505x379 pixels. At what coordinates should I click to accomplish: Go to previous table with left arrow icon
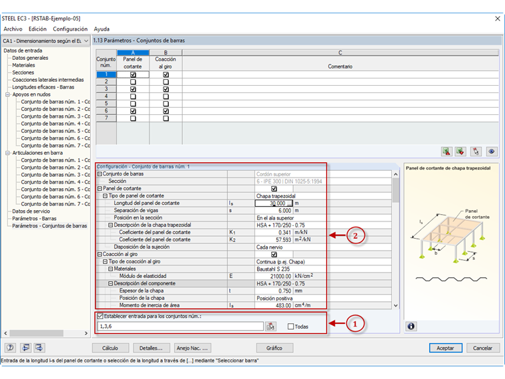pos(25,347)
